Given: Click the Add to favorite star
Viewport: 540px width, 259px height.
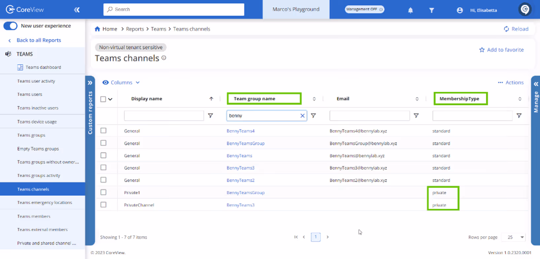Looking at the screenshot, I should 482,50.
